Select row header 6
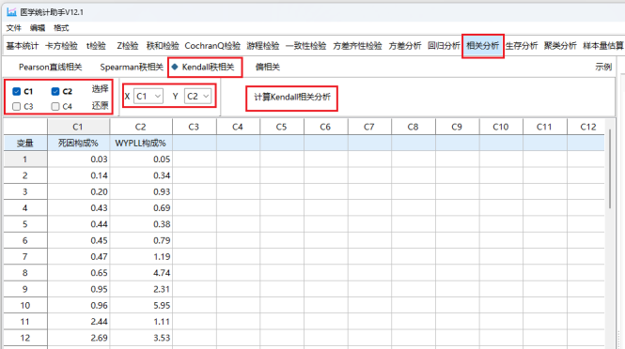Viewport: 625px width, 349px height. pyautogui.click(x=25, y=240)
